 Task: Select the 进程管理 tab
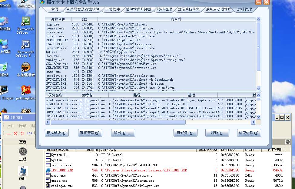pyautogui.click(x=244, y=9)
